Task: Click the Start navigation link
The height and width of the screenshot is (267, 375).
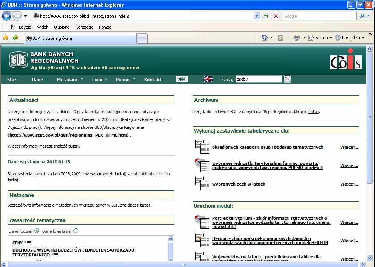Action: tap(12, 80)
